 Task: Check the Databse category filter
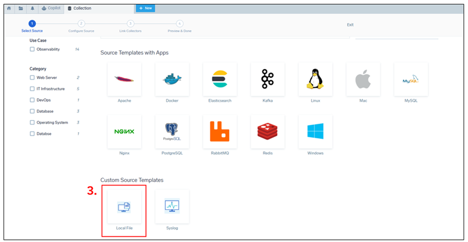click(32, 134)
